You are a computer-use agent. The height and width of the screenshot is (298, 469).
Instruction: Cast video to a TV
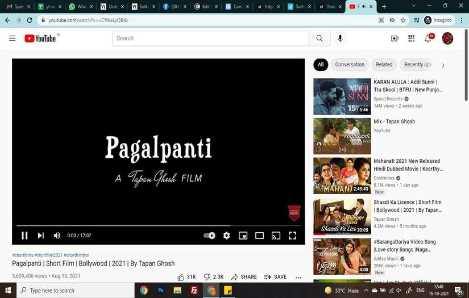coord(276,236)
